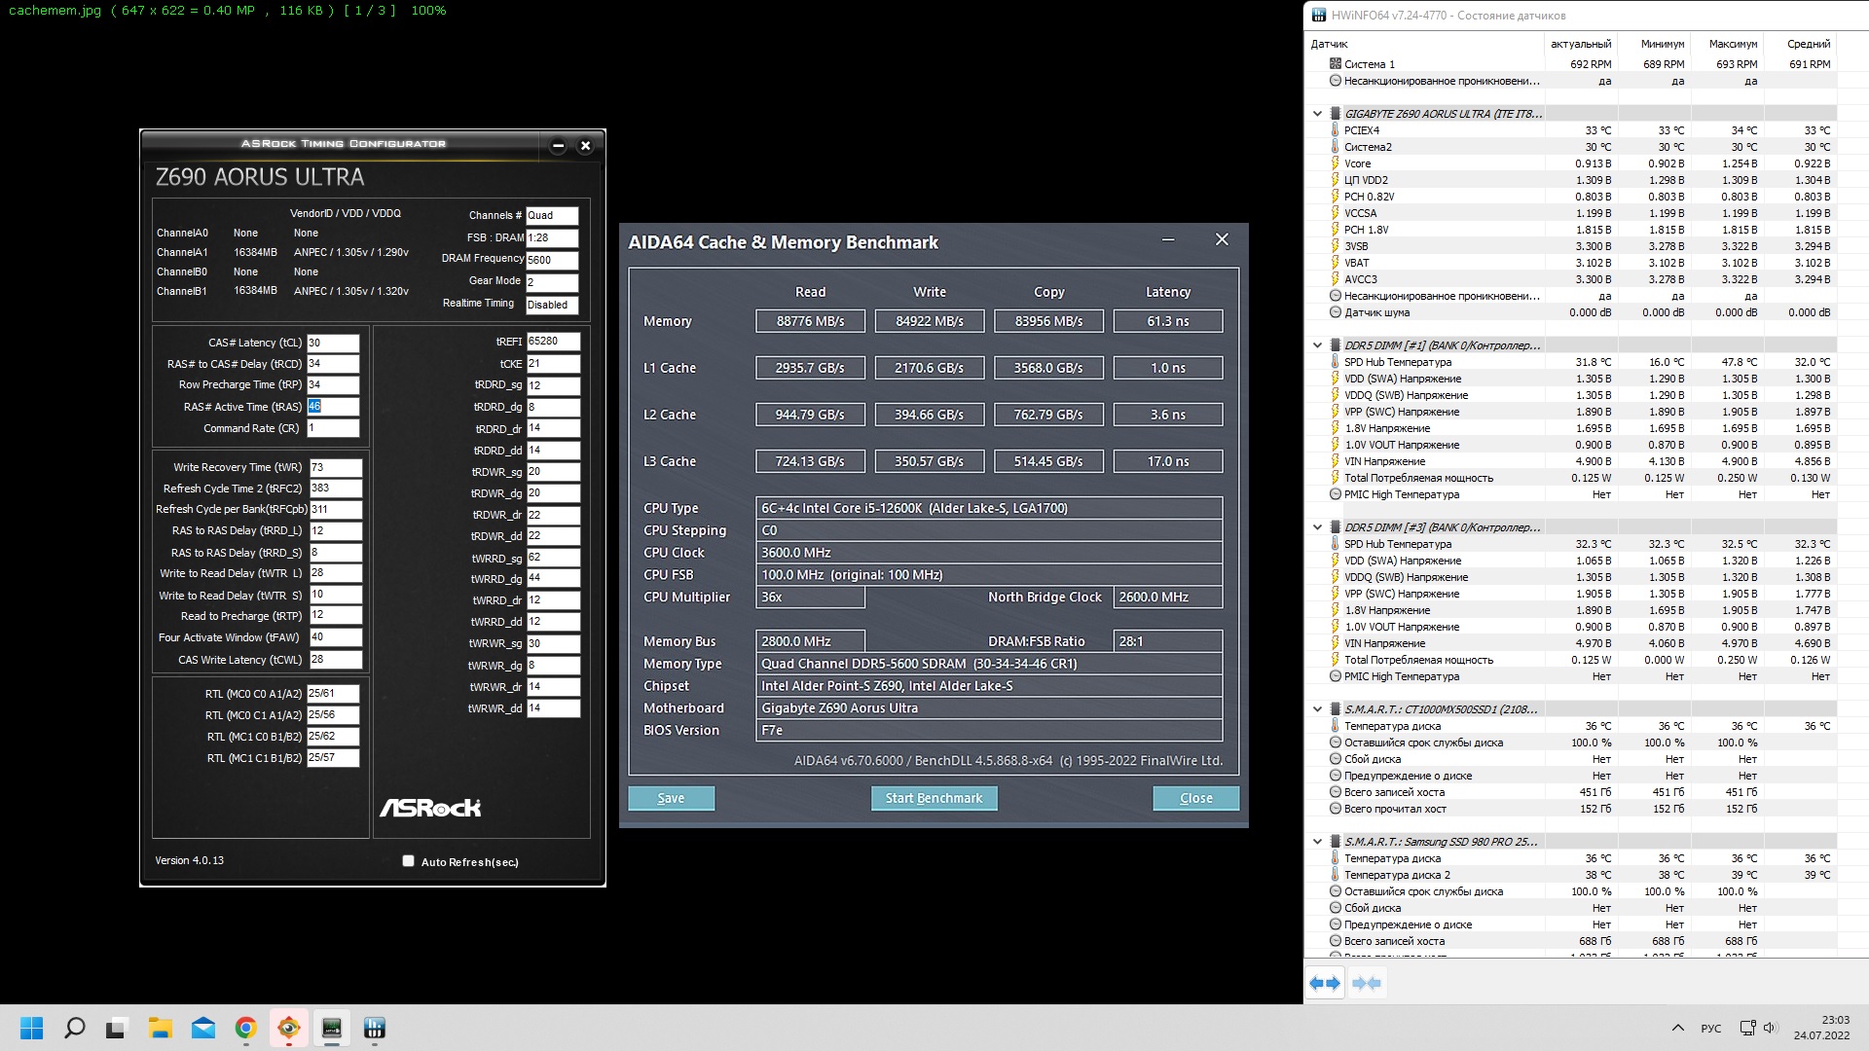Click the CAS# Latency (tCL) field
Image resolution: width=1869 pixels, height=1051 pixels.
[333, 343]
